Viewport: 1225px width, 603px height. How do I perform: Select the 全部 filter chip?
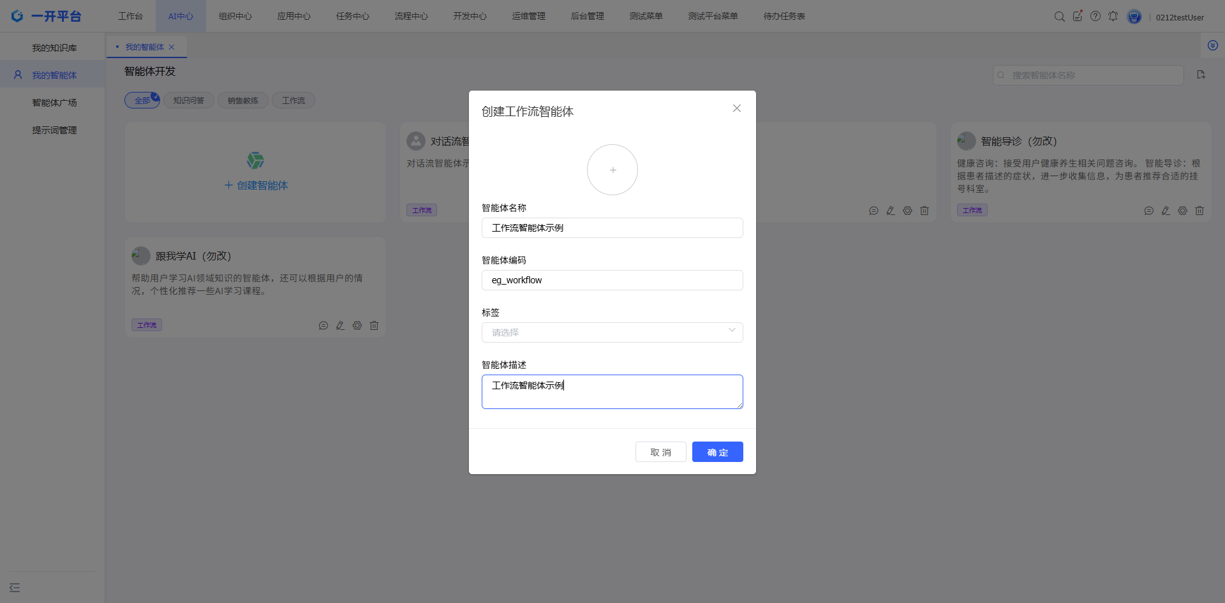142,101
